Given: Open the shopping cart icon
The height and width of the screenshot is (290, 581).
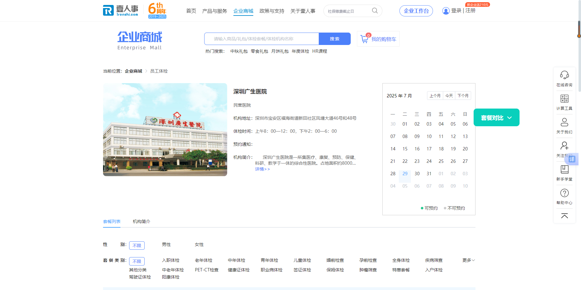Looking at the screenshot, I should coord(364,39).
